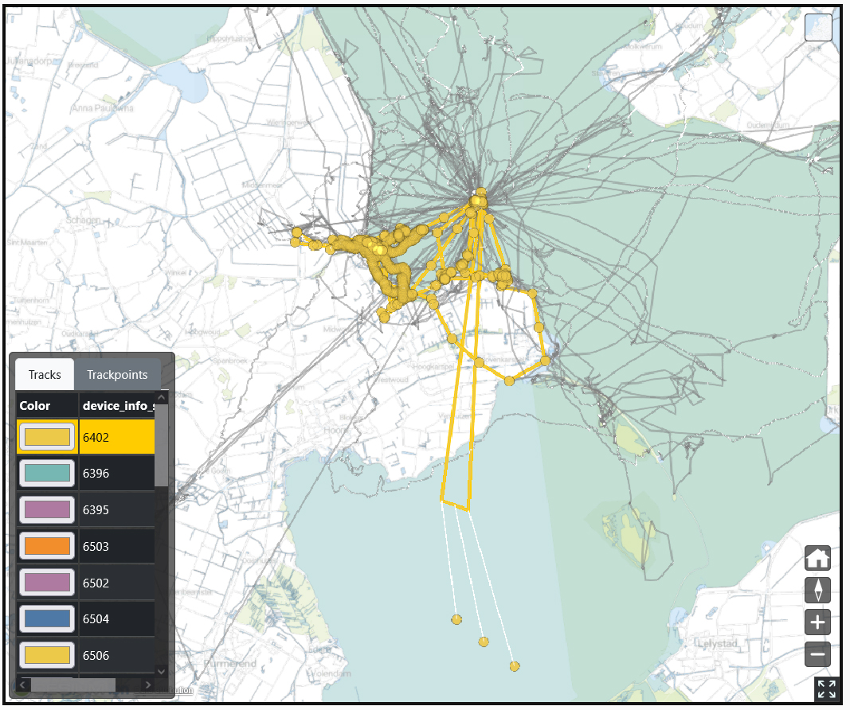Click the home view reset icon
Screen dimensions: 850x710
pyautogui.click(x=817, y=558)
